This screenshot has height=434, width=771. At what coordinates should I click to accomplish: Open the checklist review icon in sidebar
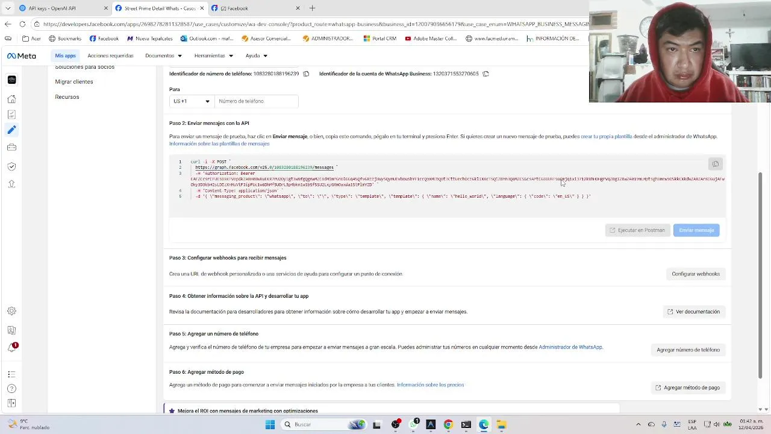pyautogui.click(x=11, y=115)
